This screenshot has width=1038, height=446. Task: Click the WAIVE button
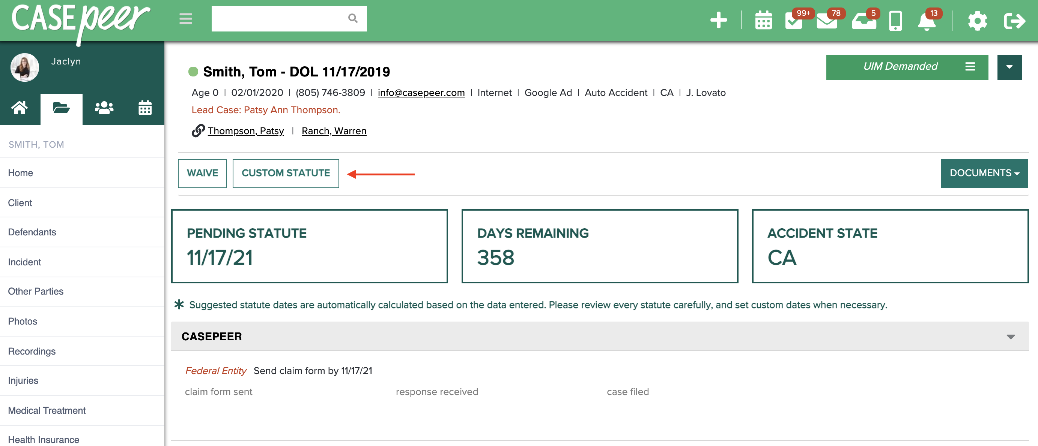tap(202, 173)
